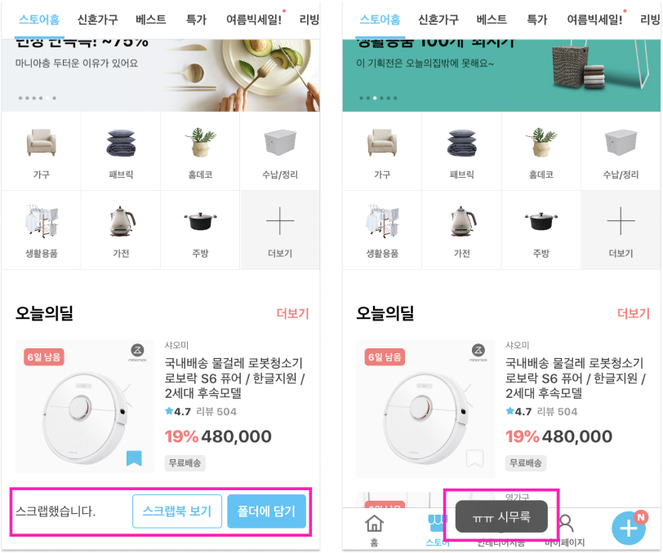Tap the home icon in bottom navigation
The width and height of the screenshot is (663, 553).
point(374,524)
